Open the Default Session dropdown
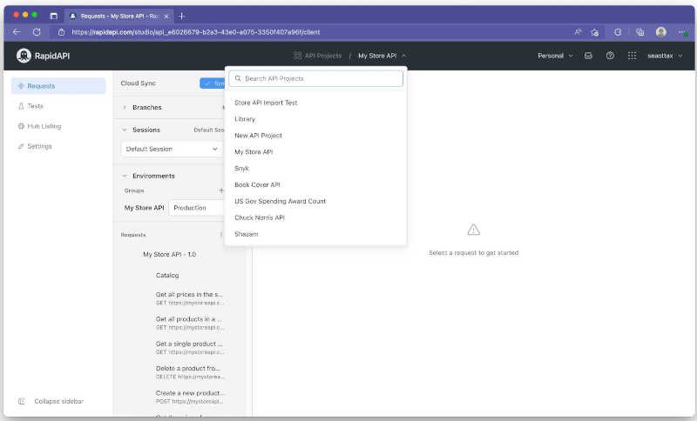The height and width of the screenshot is (421, 697). click(172, 149)
